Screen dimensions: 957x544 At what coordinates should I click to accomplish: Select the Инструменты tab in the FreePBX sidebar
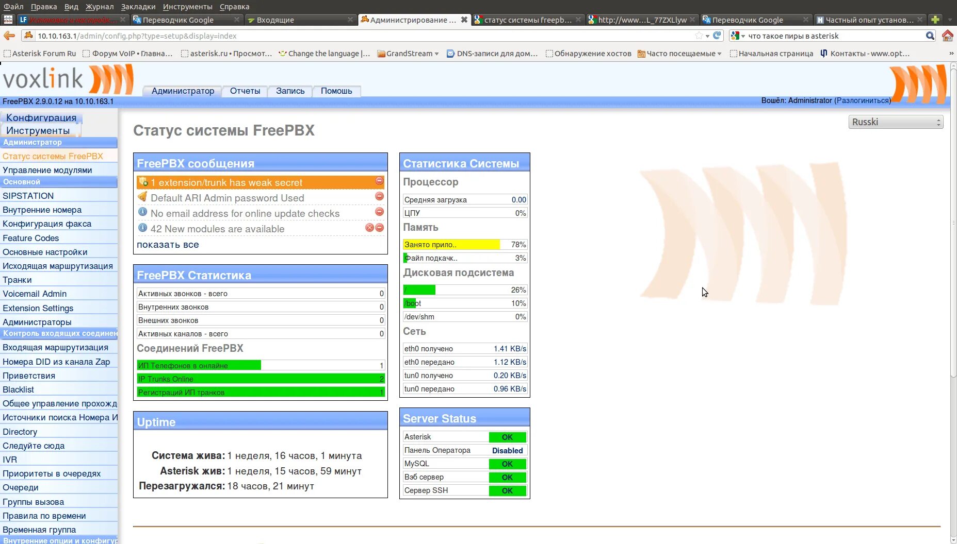click(38, 131)
